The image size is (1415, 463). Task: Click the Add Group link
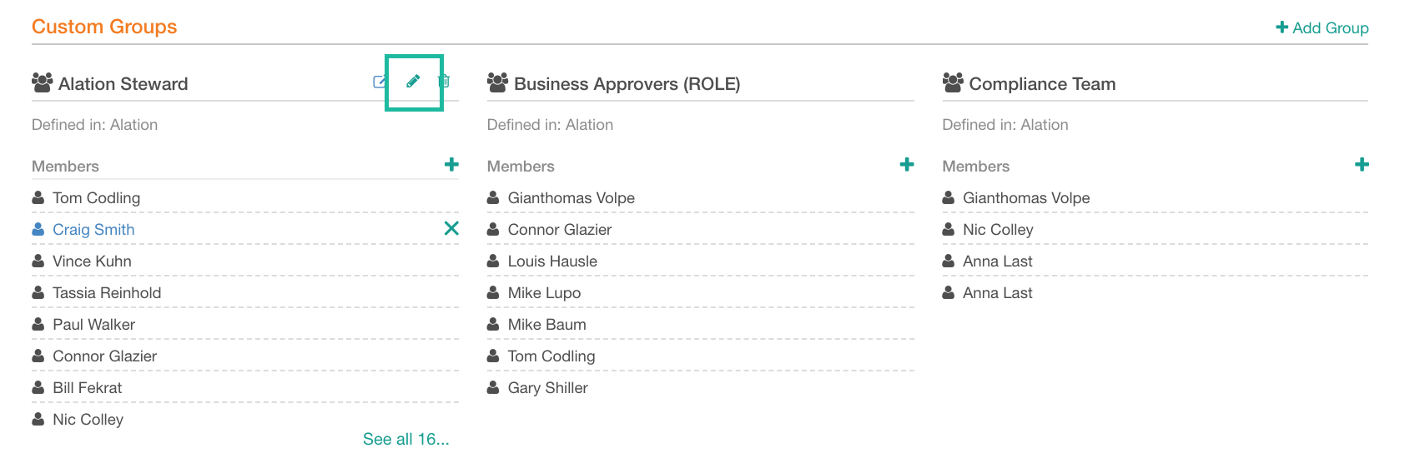coord(1322,27)
